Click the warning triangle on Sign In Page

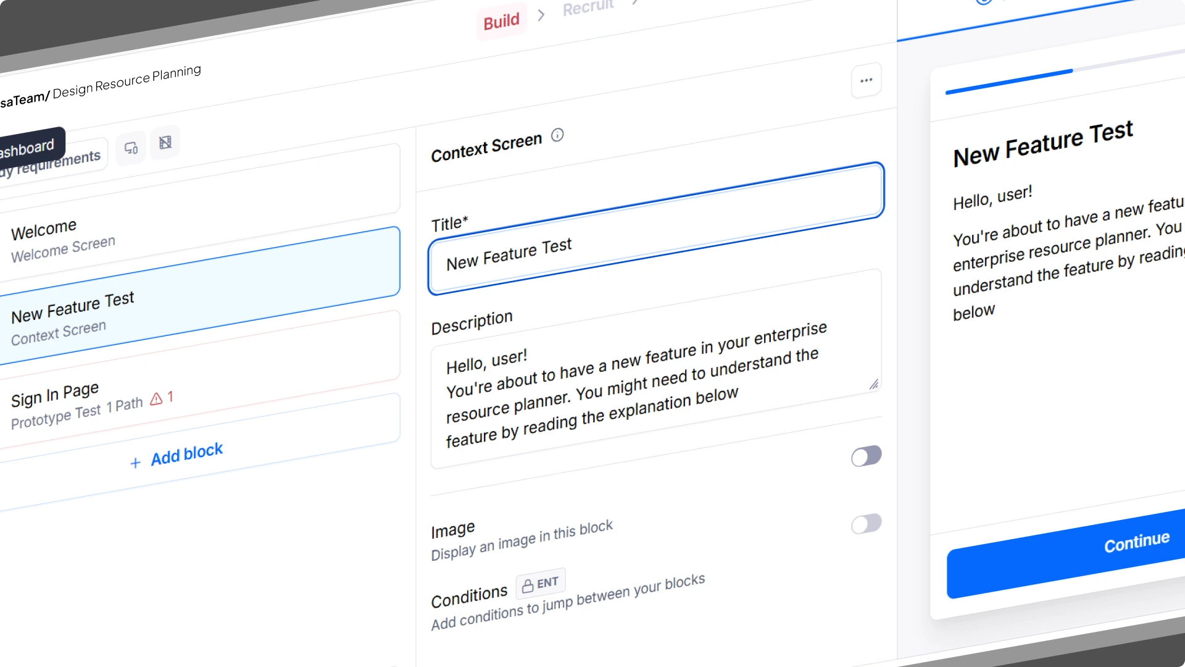click(156, 399)
